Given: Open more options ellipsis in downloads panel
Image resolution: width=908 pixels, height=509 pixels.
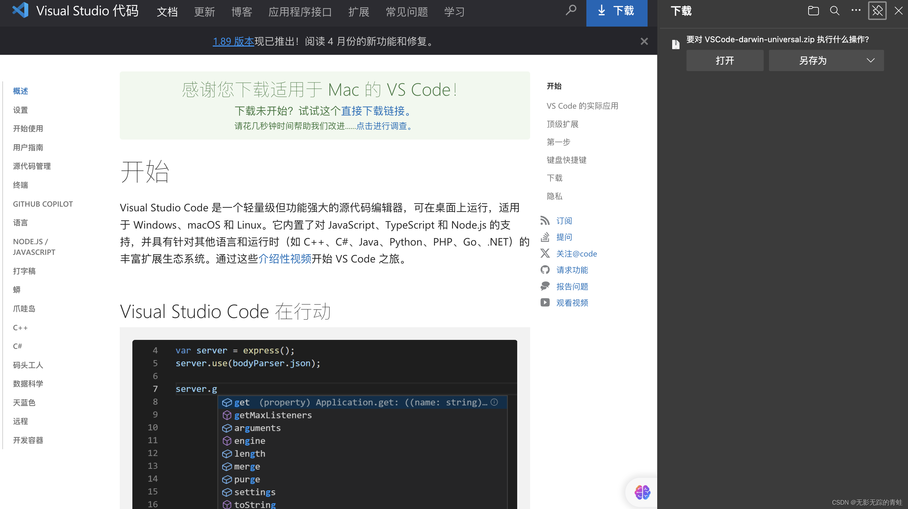Looking at the screenshot, I should (x=855, y=11).
